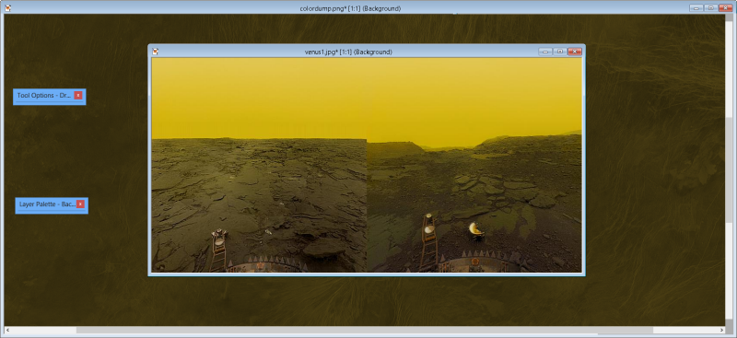Click the horizontal scrollbar thumb
This screenshot has width=737, height=338.
(364, 331)
